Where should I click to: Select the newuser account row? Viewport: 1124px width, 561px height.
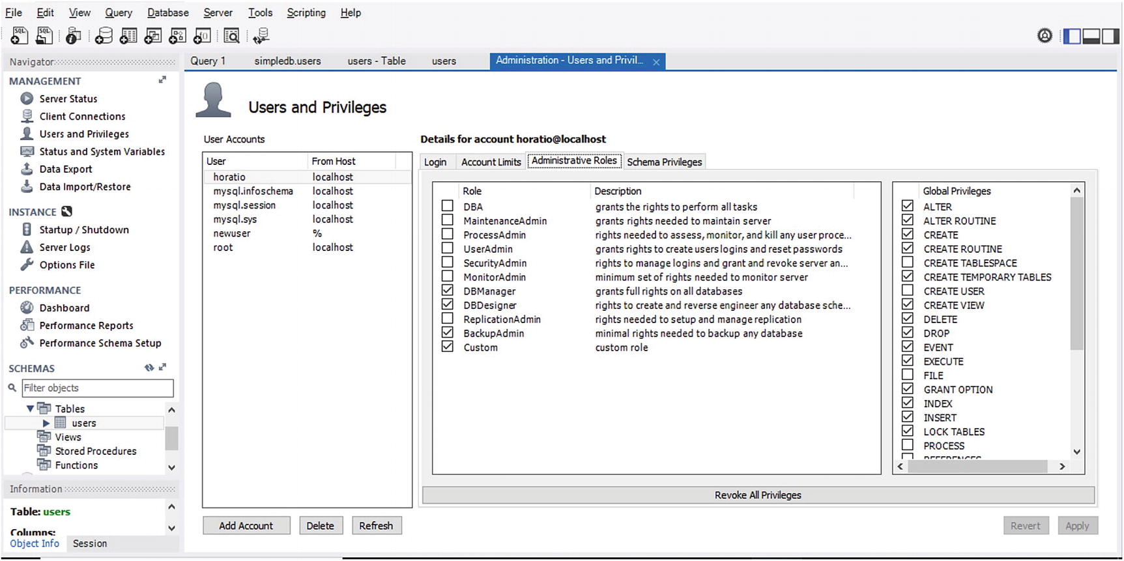pos(308,233)
